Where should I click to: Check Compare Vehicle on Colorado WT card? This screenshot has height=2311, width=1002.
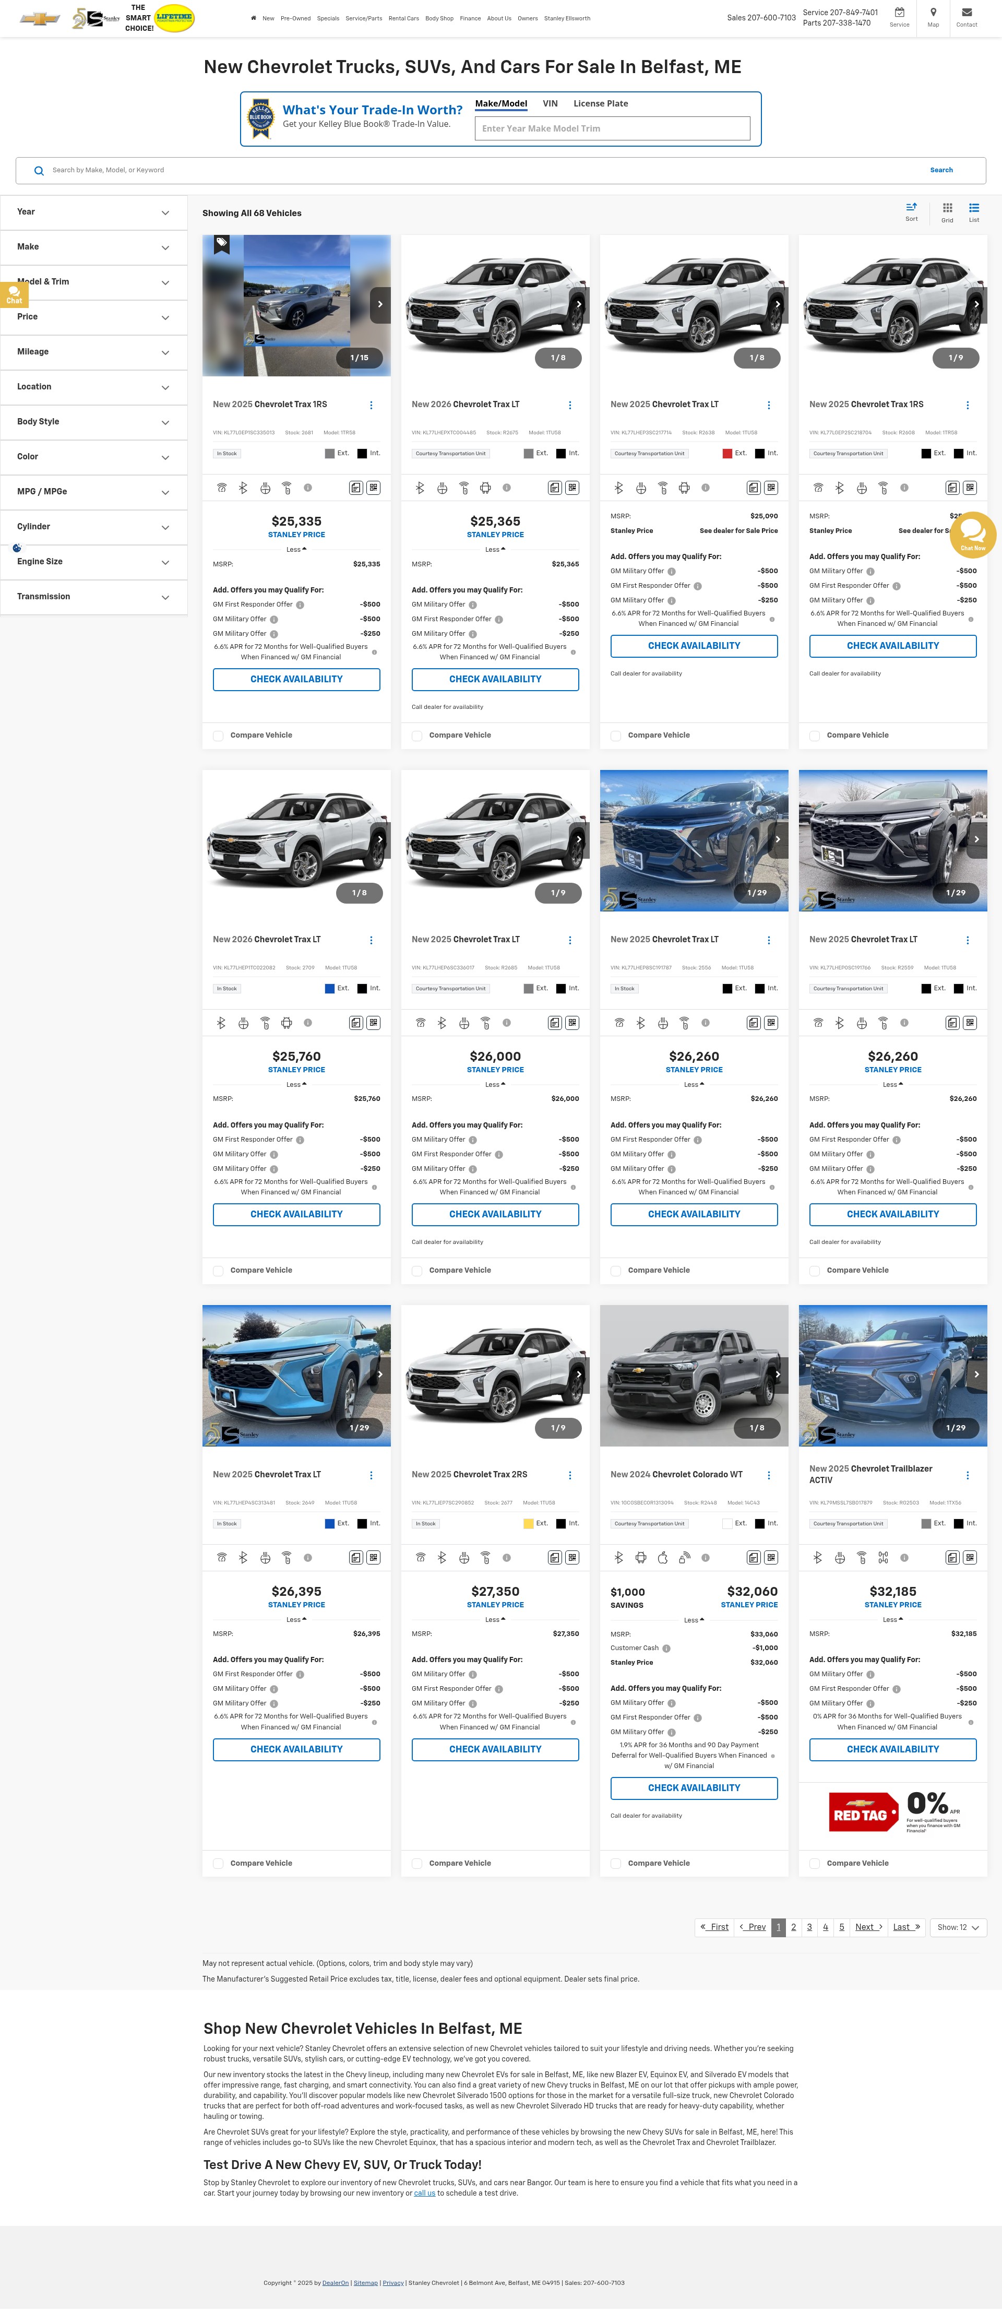point(615,1864)
